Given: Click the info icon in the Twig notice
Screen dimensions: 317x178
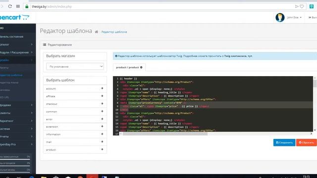Looking at the screenshot, I should [x=116, y=56].
